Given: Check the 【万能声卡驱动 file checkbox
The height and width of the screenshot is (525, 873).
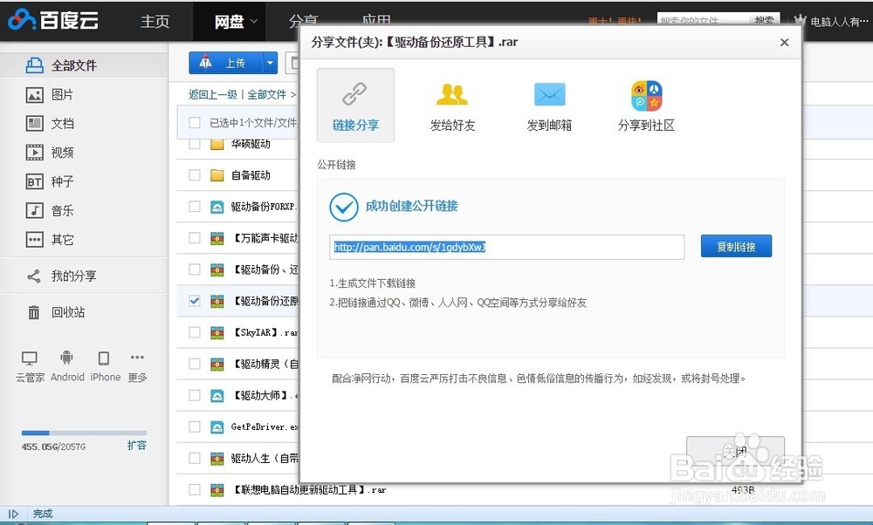Looking at the screenshot, I should 195,238.
